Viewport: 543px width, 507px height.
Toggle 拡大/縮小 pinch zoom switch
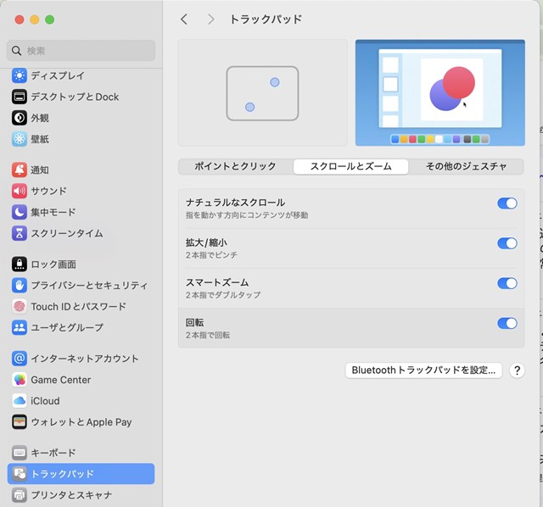[507, 243]
